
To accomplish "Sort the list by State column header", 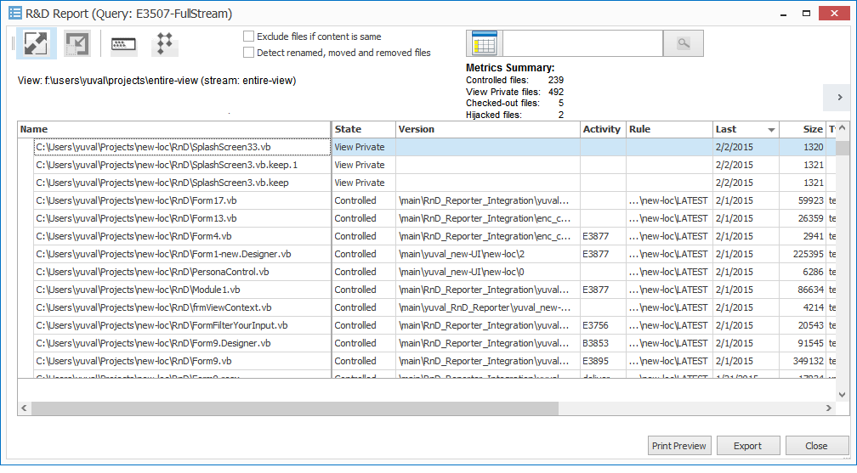I will pos(363,129).
